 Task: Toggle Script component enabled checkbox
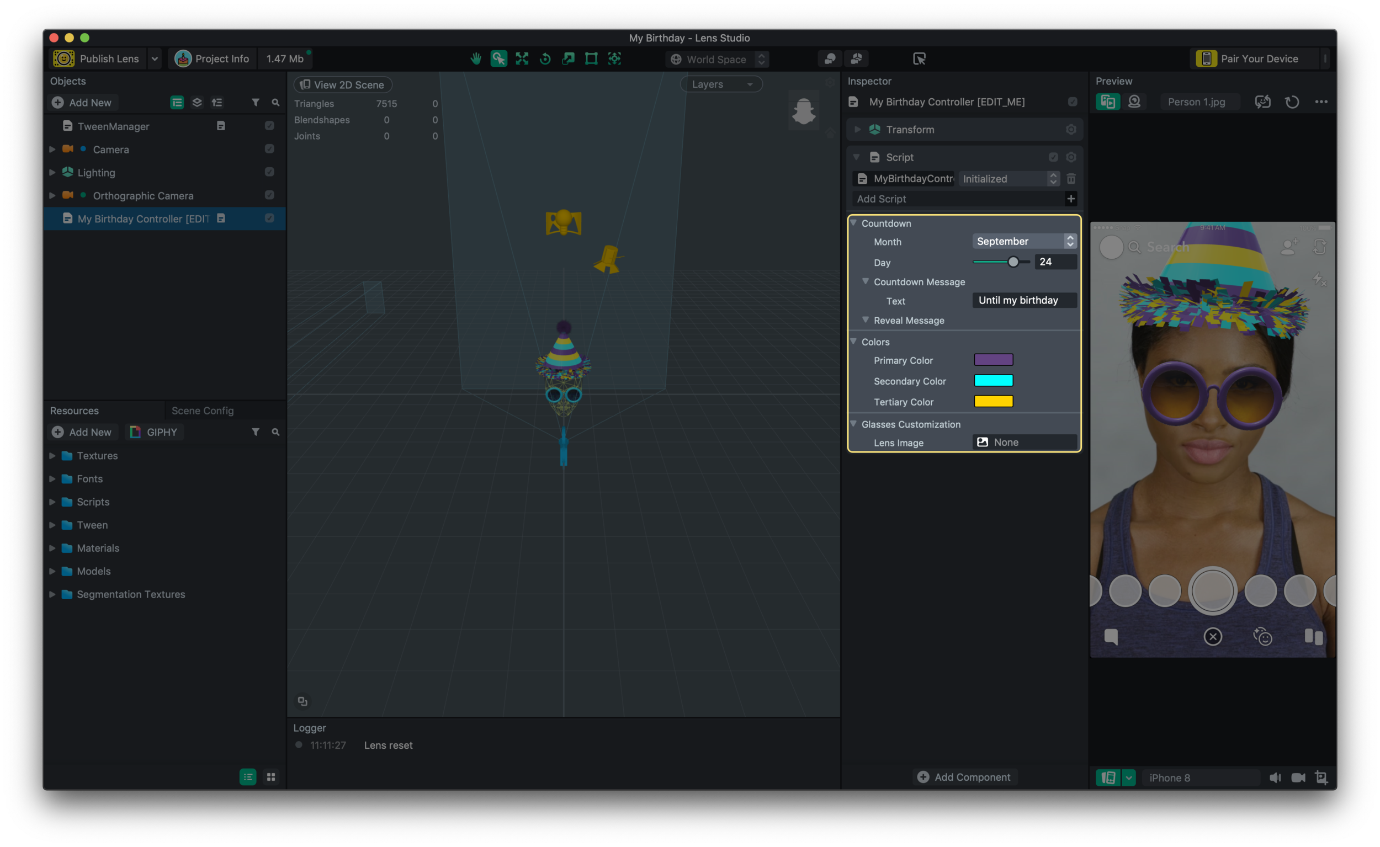coord(1053,157)
